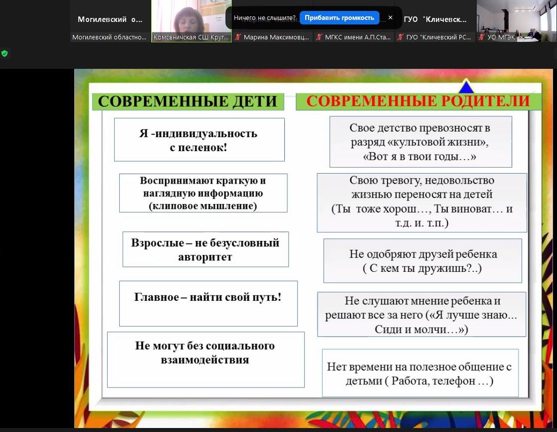
Task: Click muted mic icon beside МГКС имени А.П.Ста
Action: tap(319, 37)
